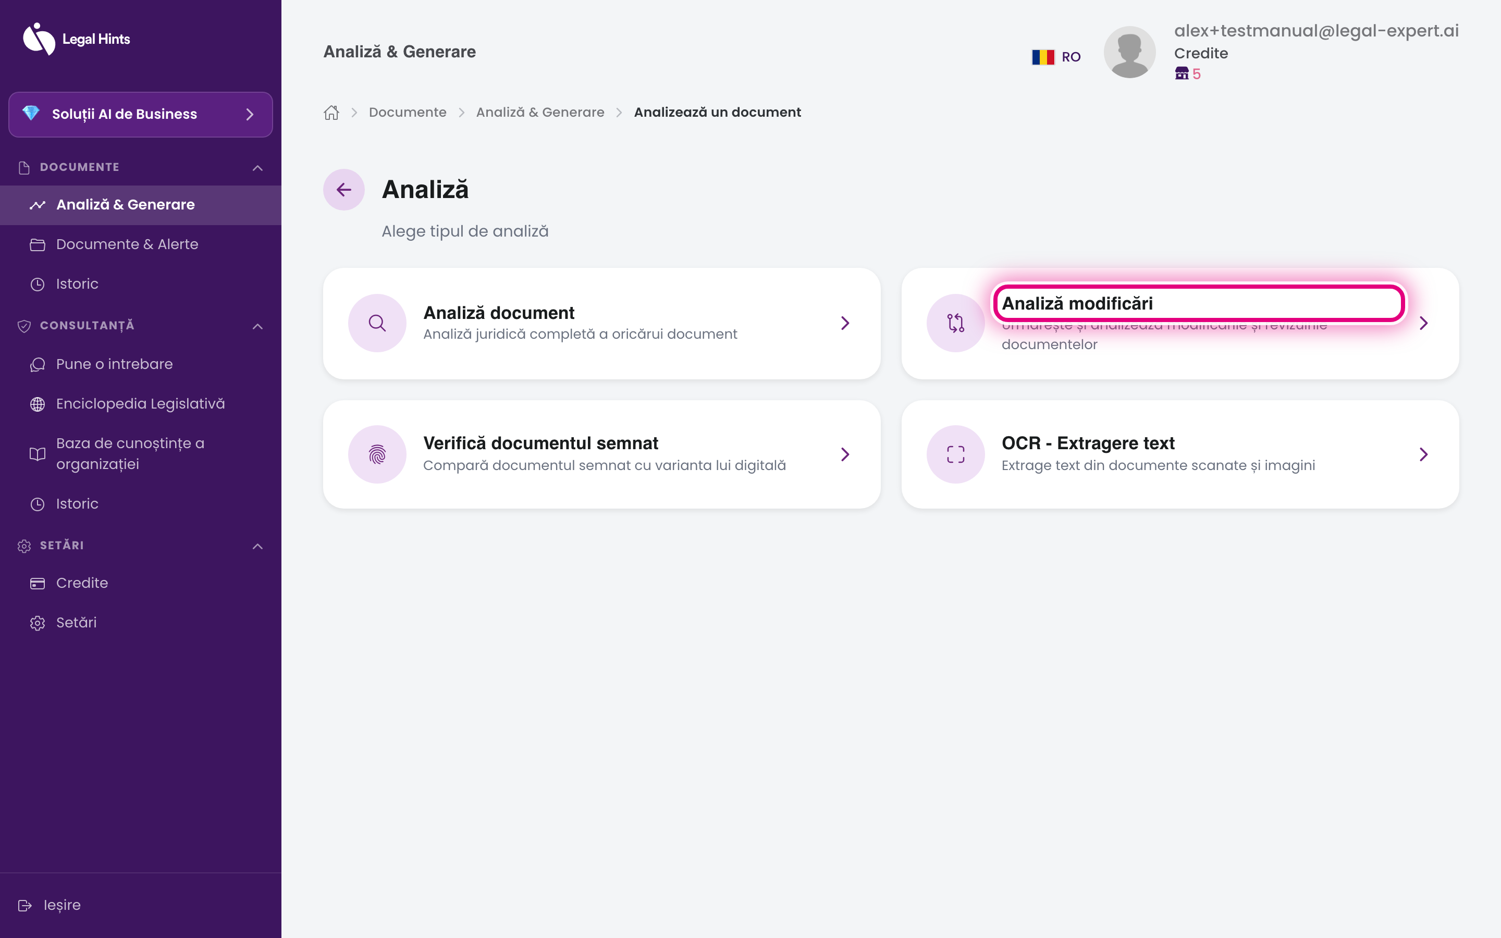Click the Romanian flag icon
This screenshot has width=1501, height=938.
click(1043, 57)
